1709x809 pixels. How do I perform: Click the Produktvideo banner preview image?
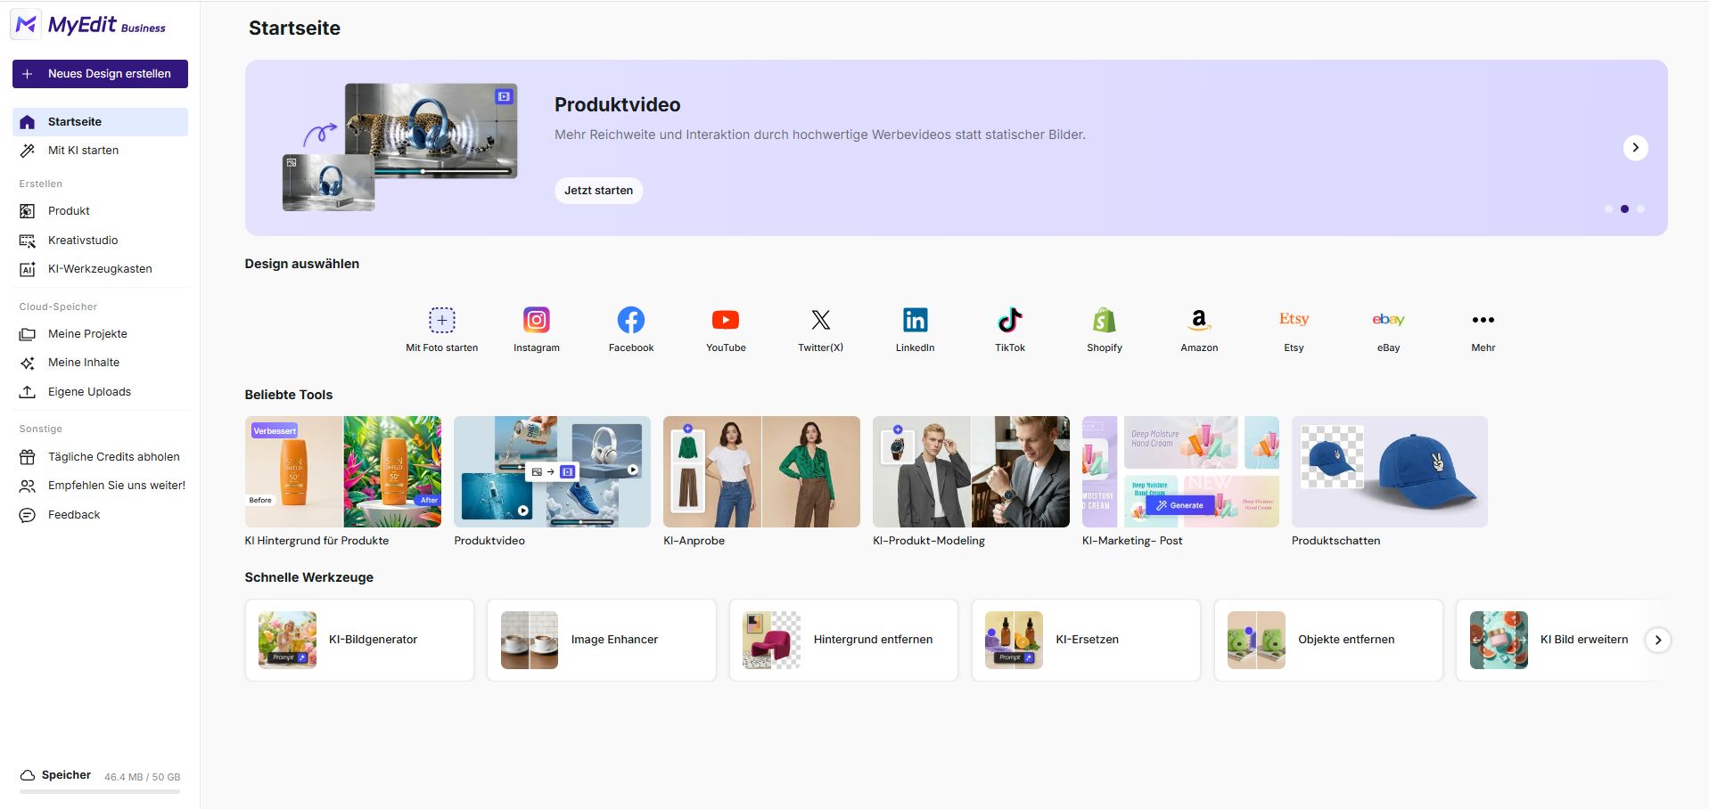tap(399, 147)
